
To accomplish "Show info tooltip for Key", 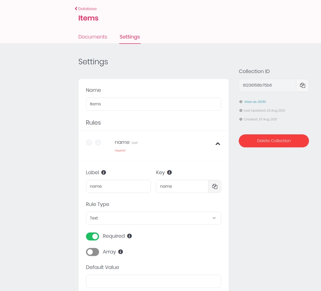I will coord(169,172).
